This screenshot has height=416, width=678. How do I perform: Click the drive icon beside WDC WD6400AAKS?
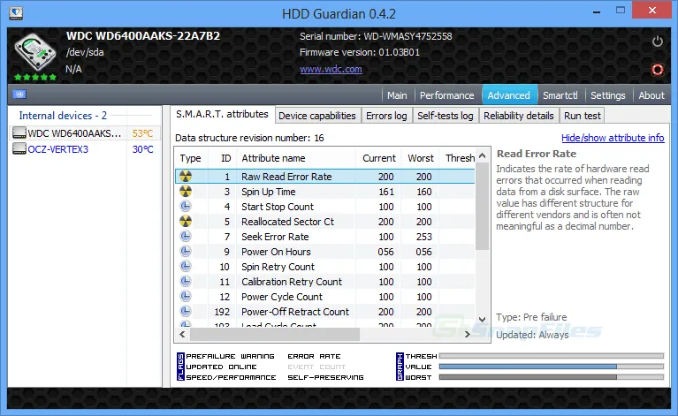coord(19,132)
